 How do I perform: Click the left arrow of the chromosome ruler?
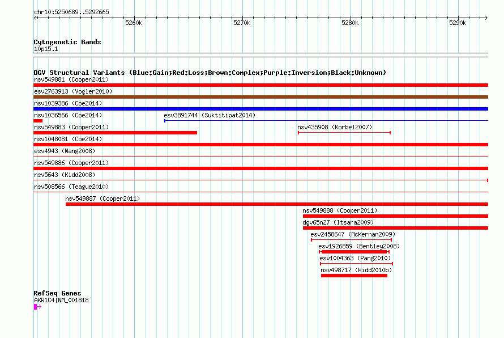[36, 18]
